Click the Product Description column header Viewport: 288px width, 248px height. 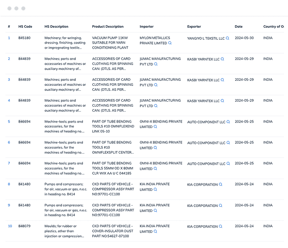click(108, 27)
